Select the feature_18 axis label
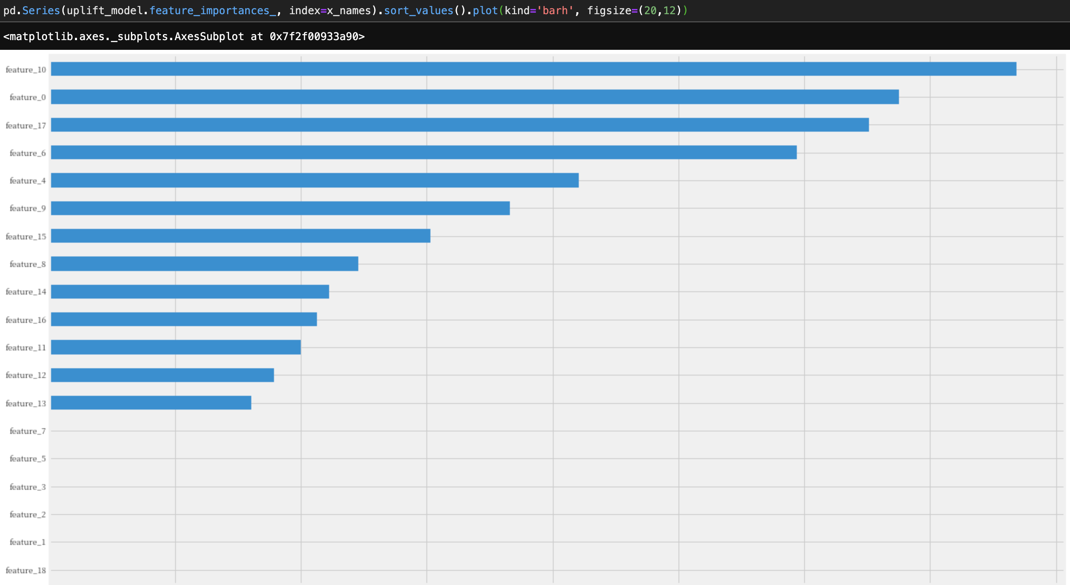Screen dimensions: 1070x585 pyautogui.click(x=26, y=570)
